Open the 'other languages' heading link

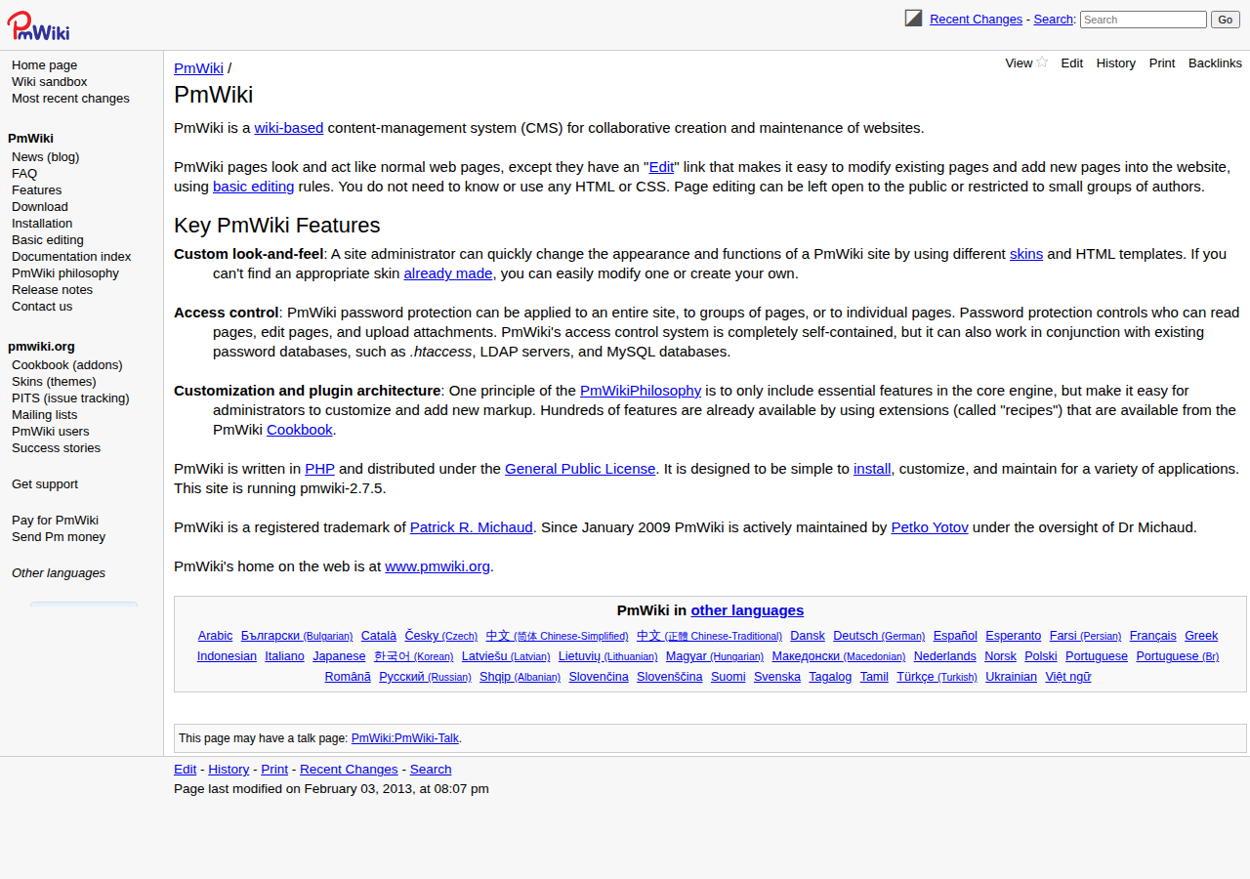tap(747, 610)
